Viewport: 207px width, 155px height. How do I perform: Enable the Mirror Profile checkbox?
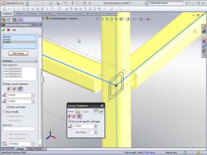tap(4, 112)
